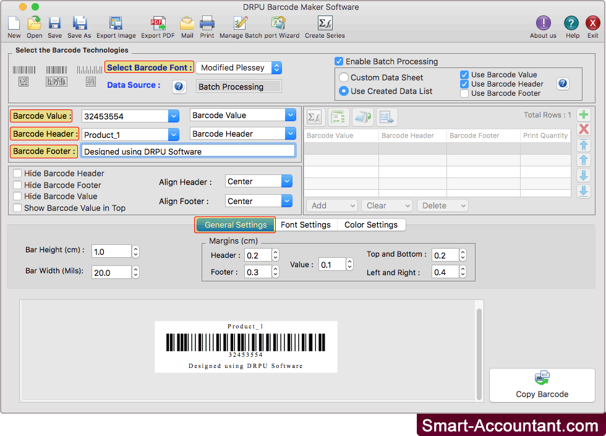Click the Excel import icon above table

tap(339, 117)
